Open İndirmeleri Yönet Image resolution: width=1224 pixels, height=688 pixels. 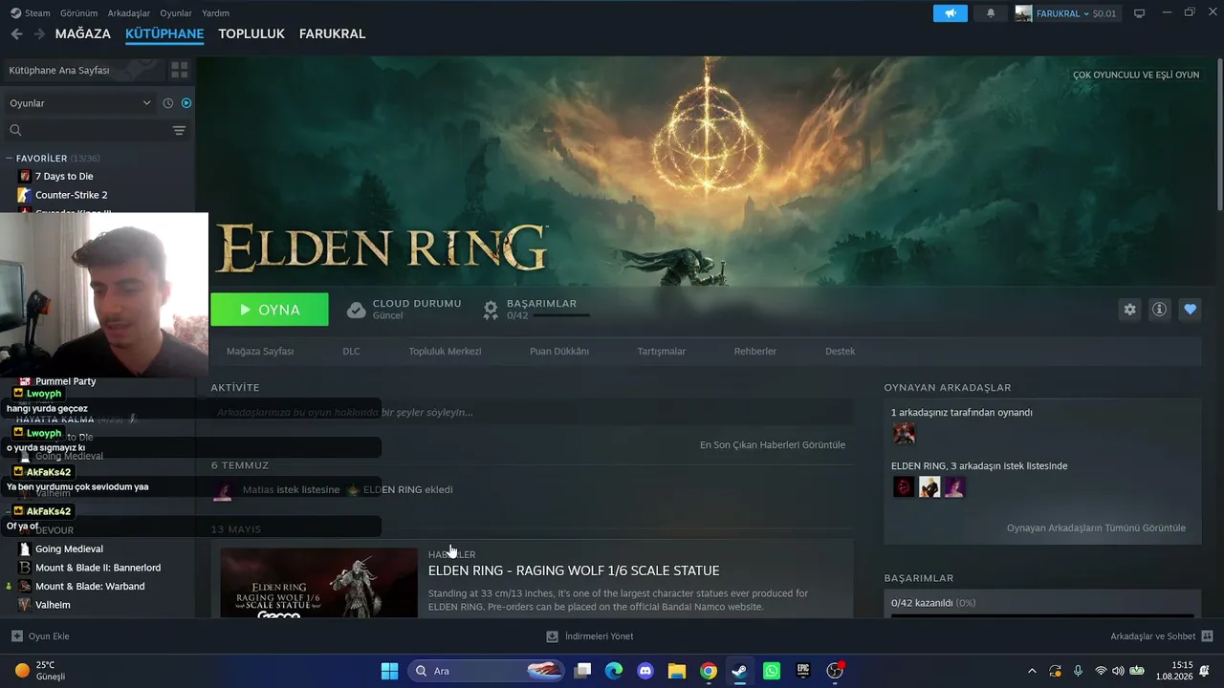pos(590,636)
